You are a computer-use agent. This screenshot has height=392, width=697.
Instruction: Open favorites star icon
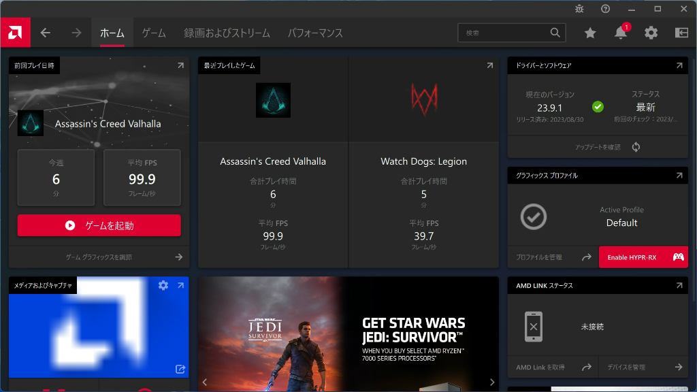[x=590, y=33]
